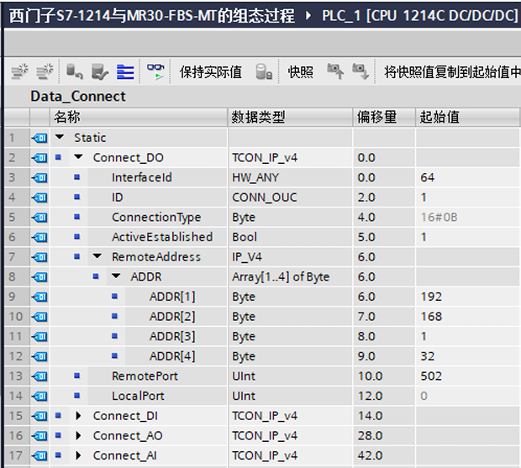The image size is (521, 468).
Task: Click the tag icon in the ADDR[4] row
Action: [39, 356]
